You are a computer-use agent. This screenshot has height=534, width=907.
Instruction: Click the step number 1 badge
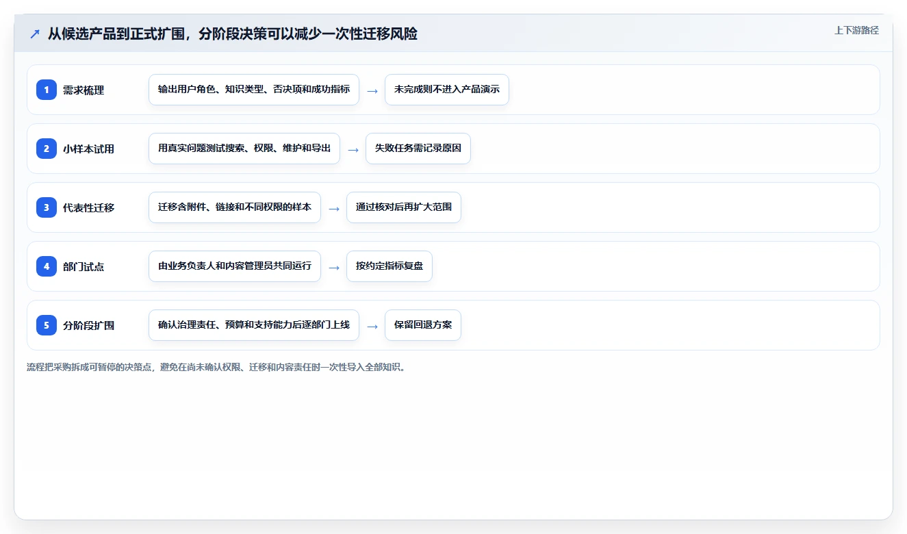click(47, 90)
